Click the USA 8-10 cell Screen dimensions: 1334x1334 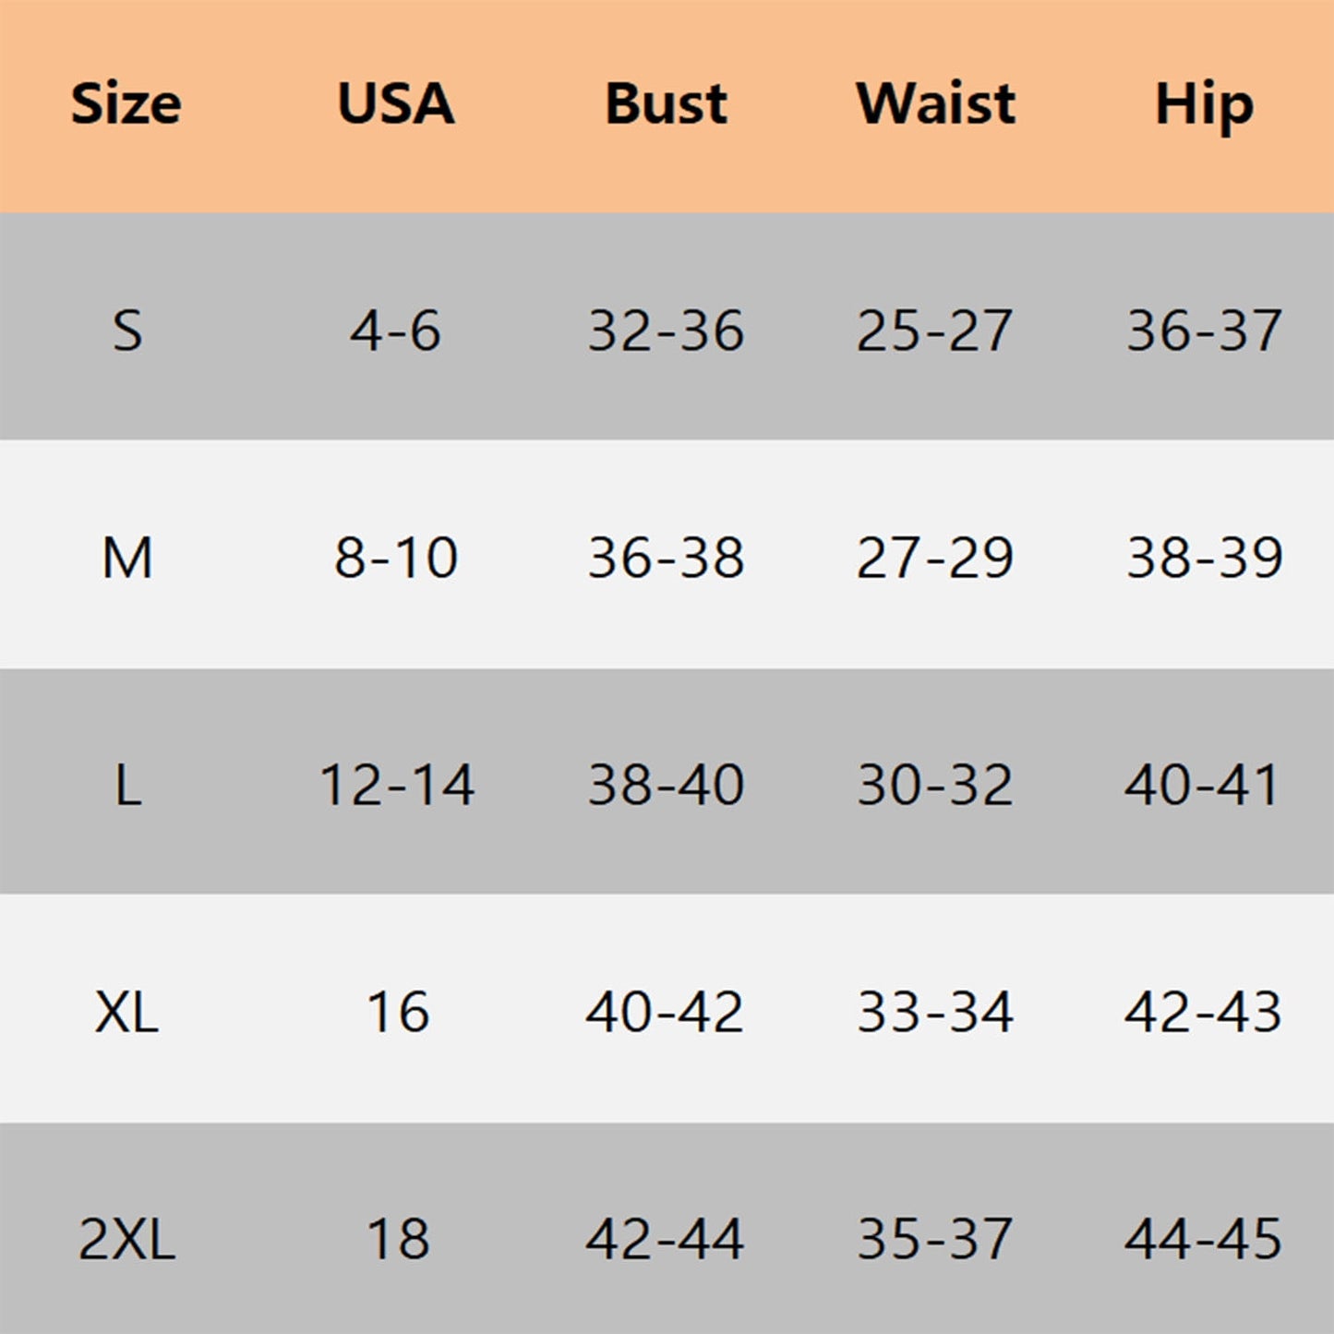396,558
